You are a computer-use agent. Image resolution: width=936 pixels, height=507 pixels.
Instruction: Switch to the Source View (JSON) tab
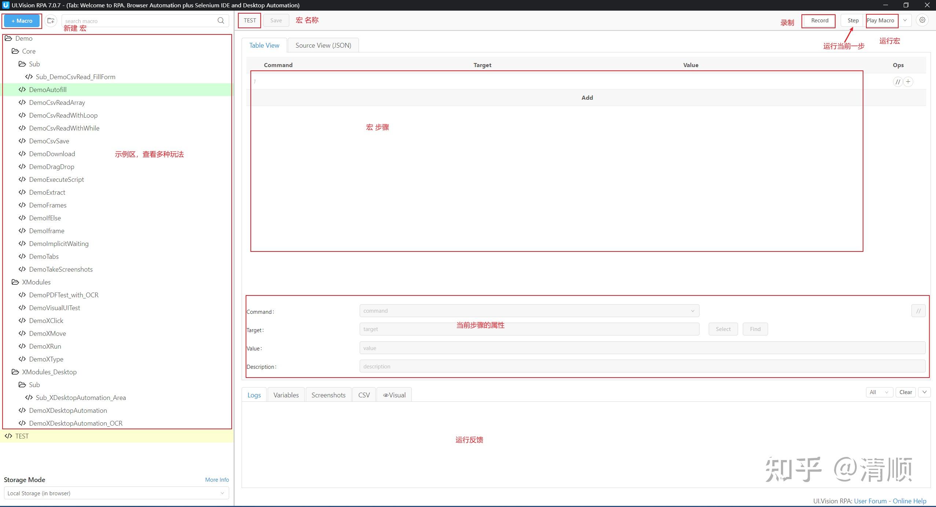(x=323, y=45)
